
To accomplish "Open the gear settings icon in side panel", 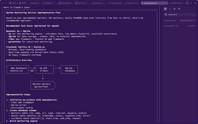I will 175,9.
